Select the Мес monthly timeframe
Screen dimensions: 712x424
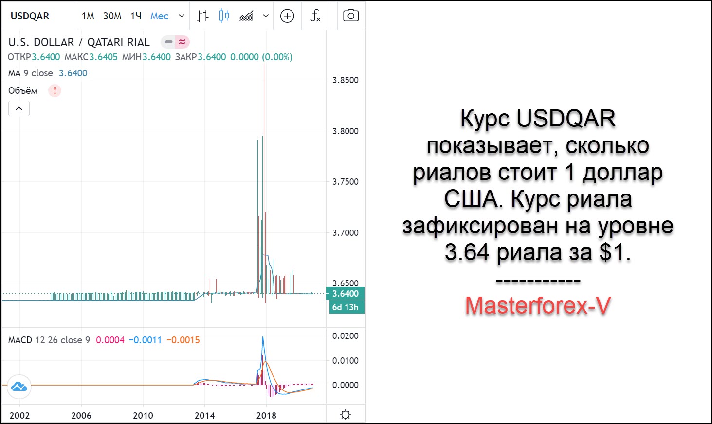pyautogui.click(x=159, y=16)
